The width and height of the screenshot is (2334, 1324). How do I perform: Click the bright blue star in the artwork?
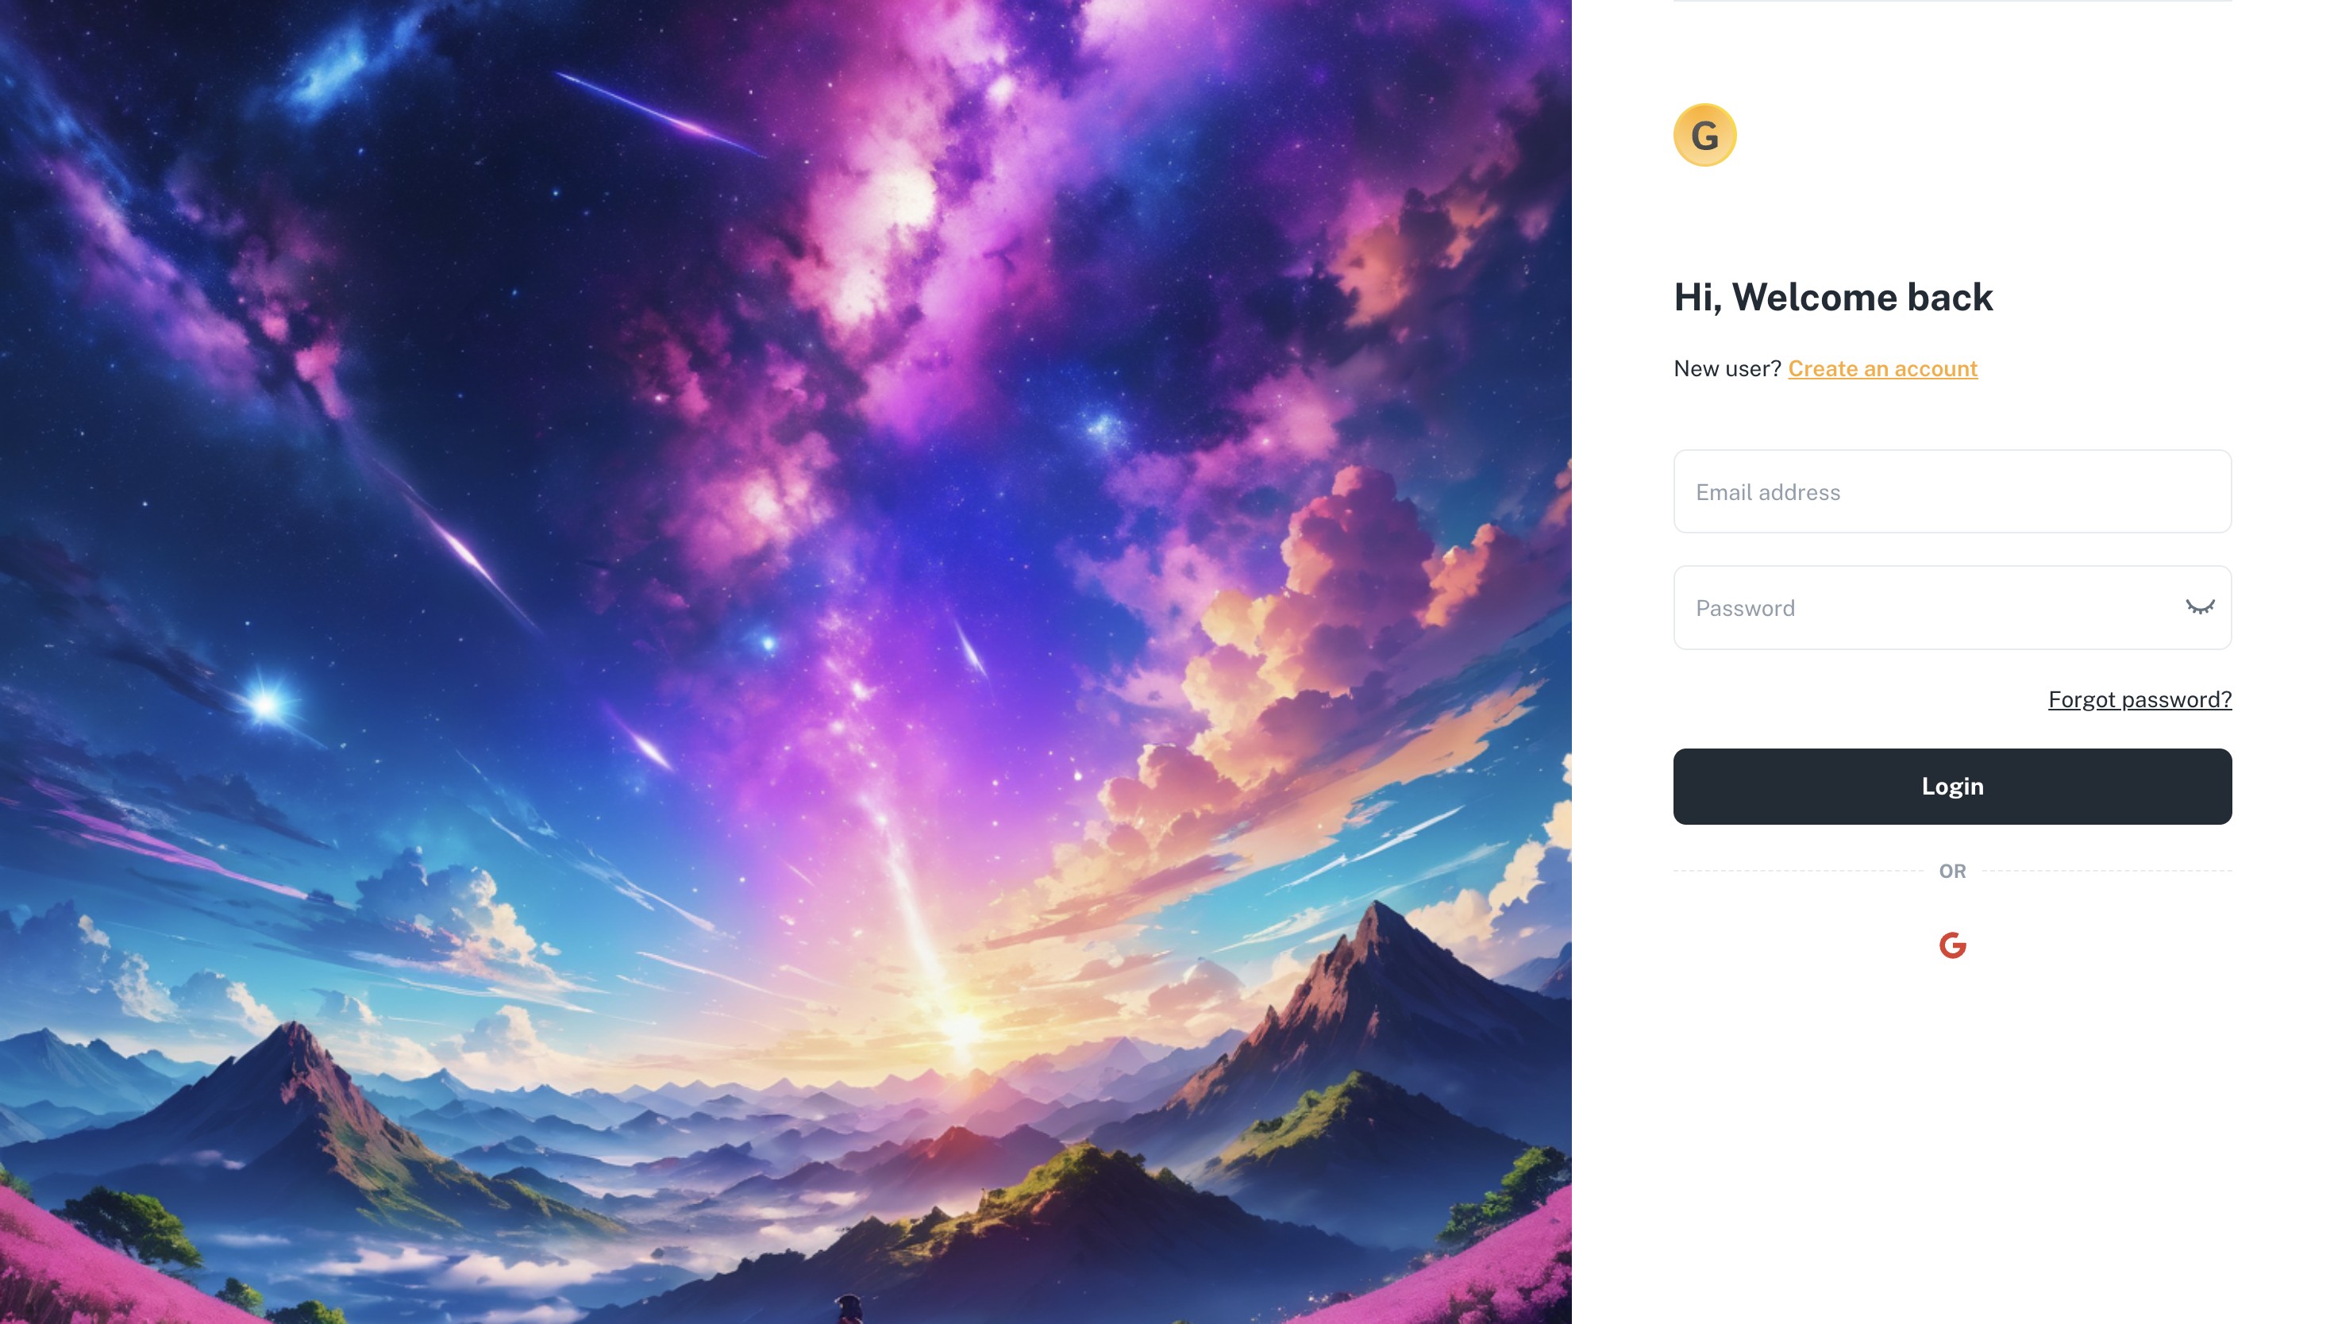[265, 703]
